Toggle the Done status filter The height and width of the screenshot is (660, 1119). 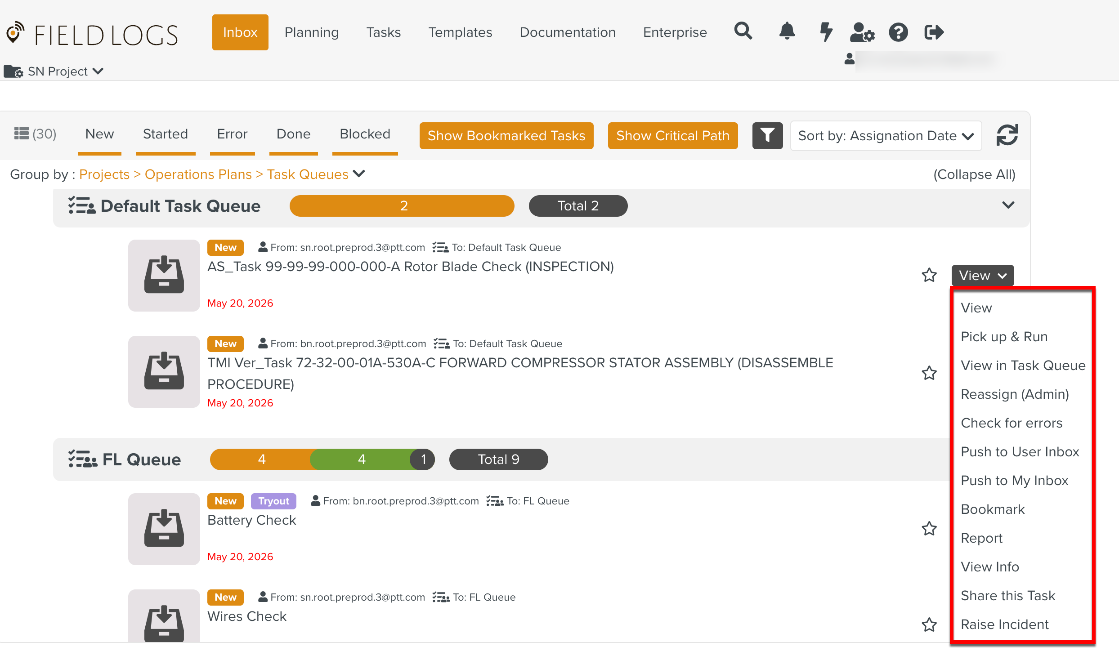pyautogui.click(x=293, y=134)
